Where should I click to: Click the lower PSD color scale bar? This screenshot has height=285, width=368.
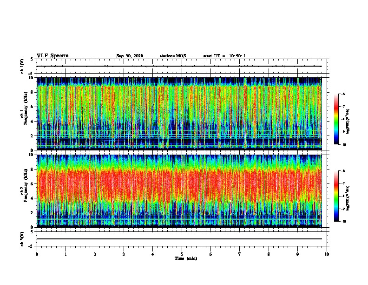coord(336,196)
